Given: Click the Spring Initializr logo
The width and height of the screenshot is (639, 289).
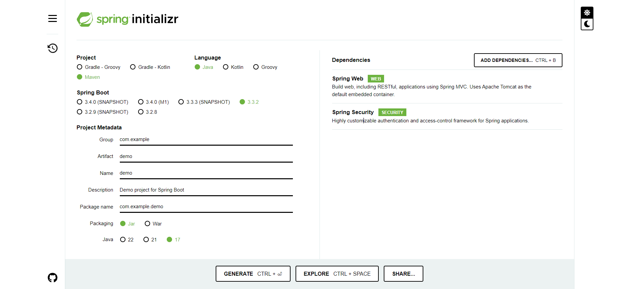Looking at the screenshot, I should click(x=127, y=19).
